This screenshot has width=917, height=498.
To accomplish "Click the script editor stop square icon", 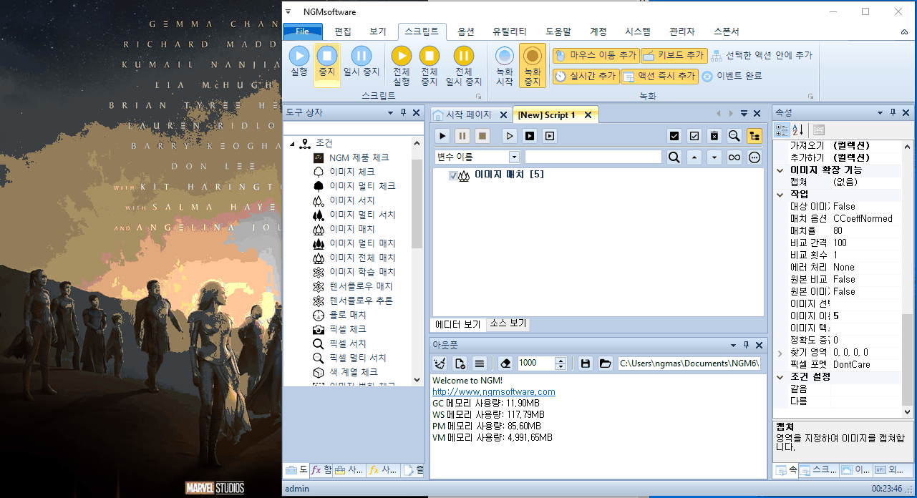I will click(482, 136).
